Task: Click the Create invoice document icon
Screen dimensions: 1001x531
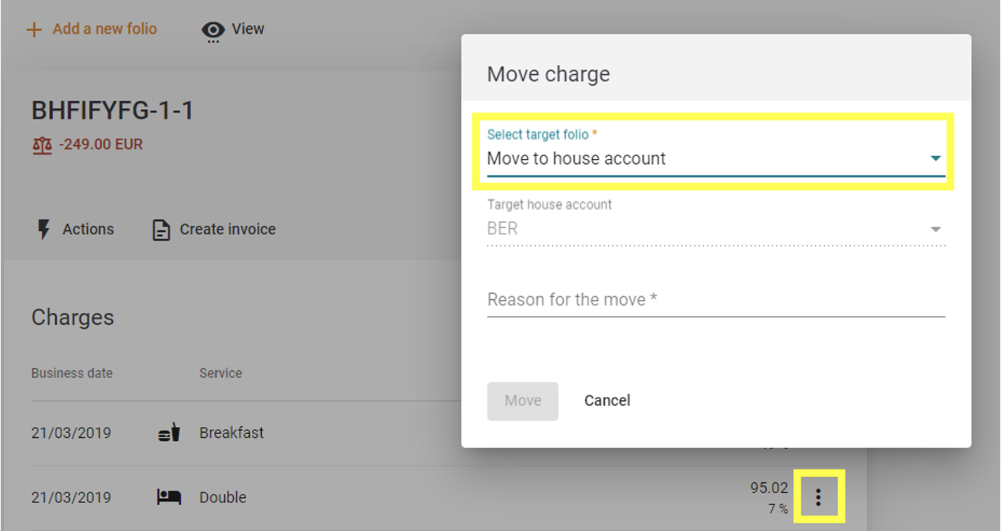Action: [x=160, y=229]
